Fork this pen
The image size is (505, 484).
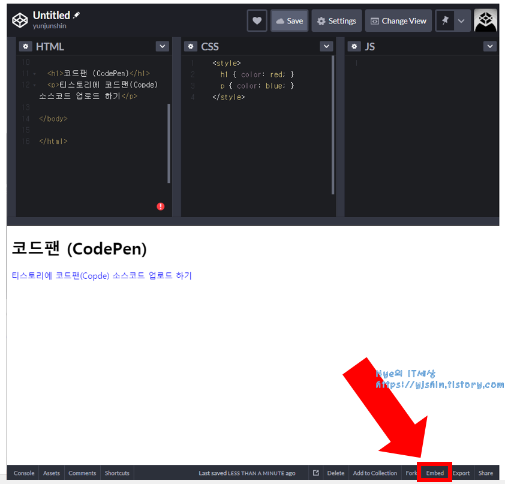click(411, 473)
